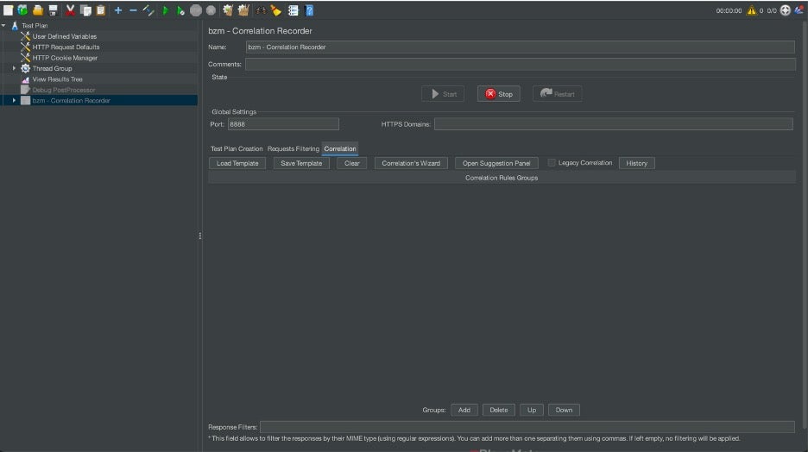The width and height of the screenshot is (808, 452).
Task: Select the Correlation tab
Action: point(340,148)
